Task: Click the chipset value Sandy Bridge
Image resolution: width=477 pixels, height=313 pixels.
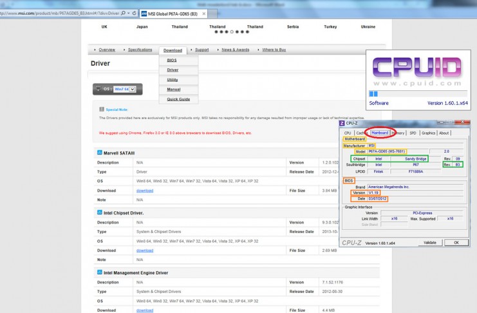Action: (416, 159)
